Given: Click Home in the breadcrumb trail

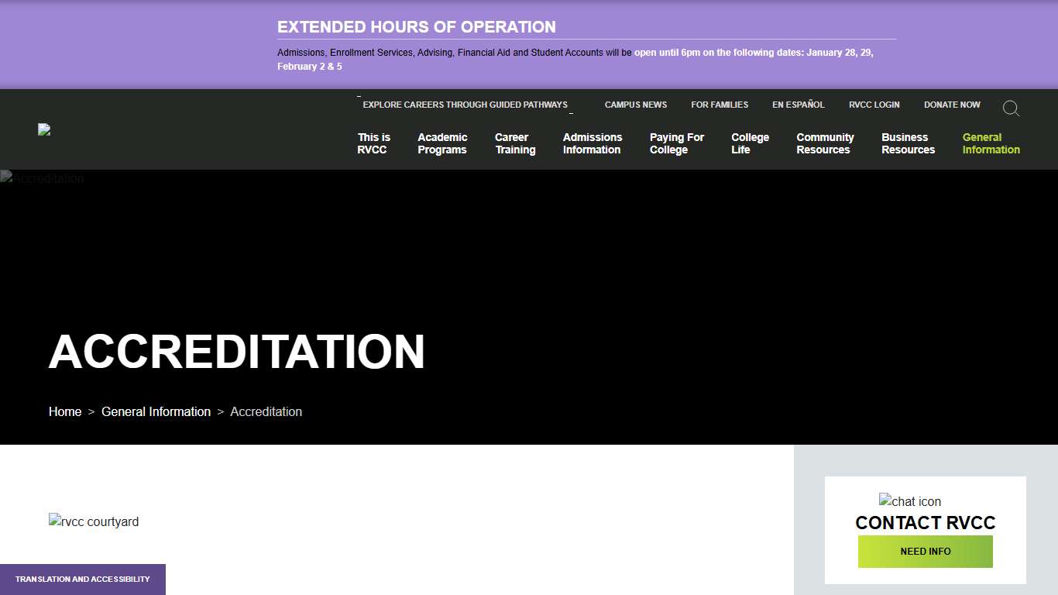Looking at the screenshot, I should pyautogui.click(x=65, y=411).
